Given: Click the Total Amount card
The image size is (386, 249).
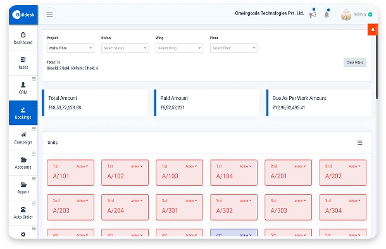Looking at the screenshot, I should 95,103.
